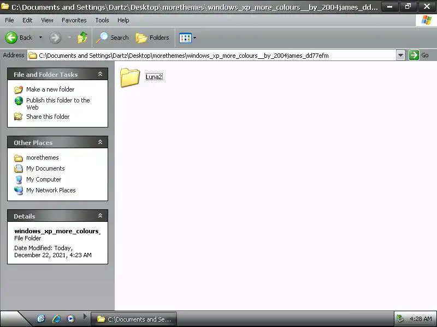This screenshot has width=437, height=327.
Task: Click the windows_xp_more_colours_ details name
Action: pyautogui.click(x=57, y=231)
